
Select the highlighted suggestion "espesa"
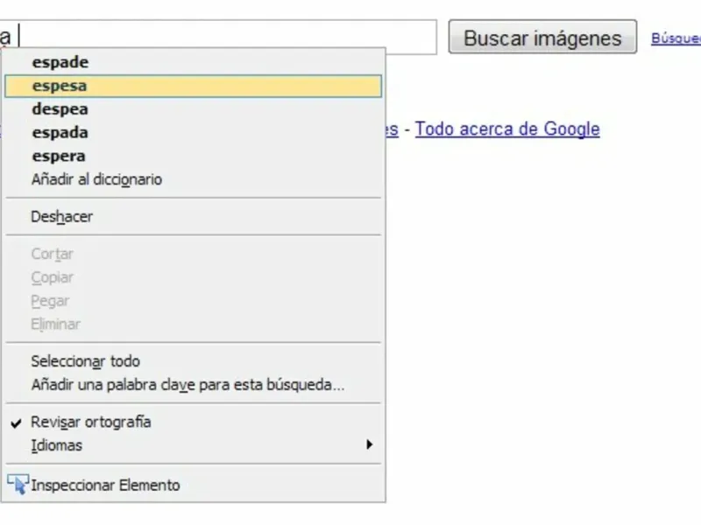(x=60, y=86)
